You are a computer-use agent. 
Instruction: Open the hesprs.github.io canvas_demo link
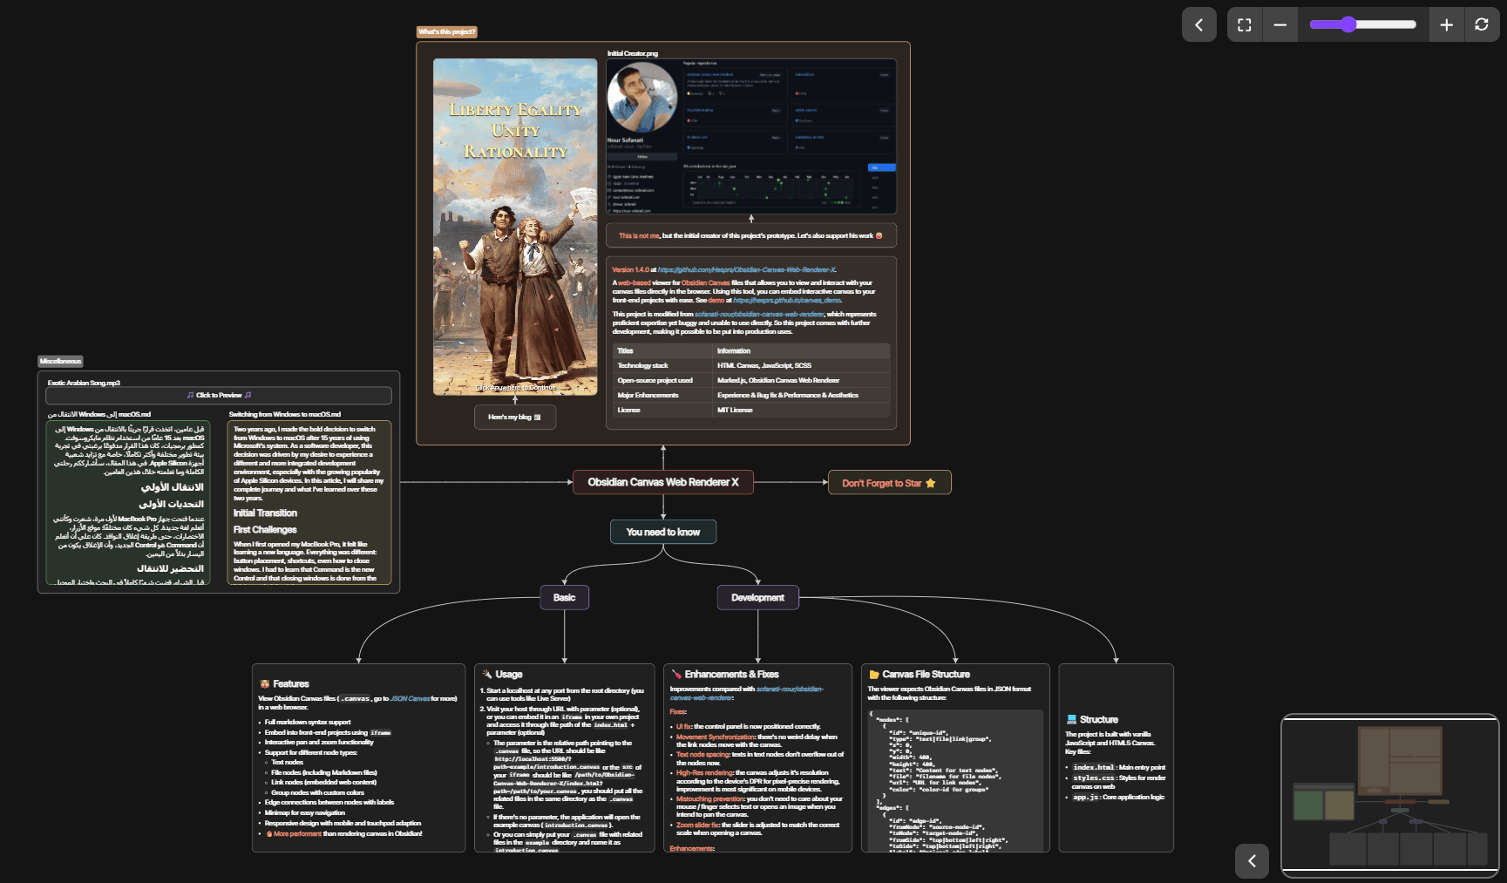[x=787, y=300]
